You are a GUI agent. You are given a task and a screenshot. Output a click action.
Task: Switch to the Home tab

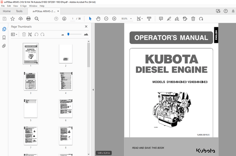pyautogui.click(x=7, y=11)
